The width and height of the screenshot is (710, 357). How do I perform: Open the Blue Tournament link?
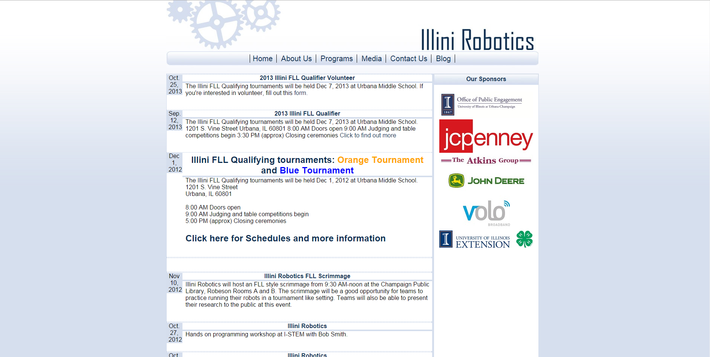tap(317, 170)
